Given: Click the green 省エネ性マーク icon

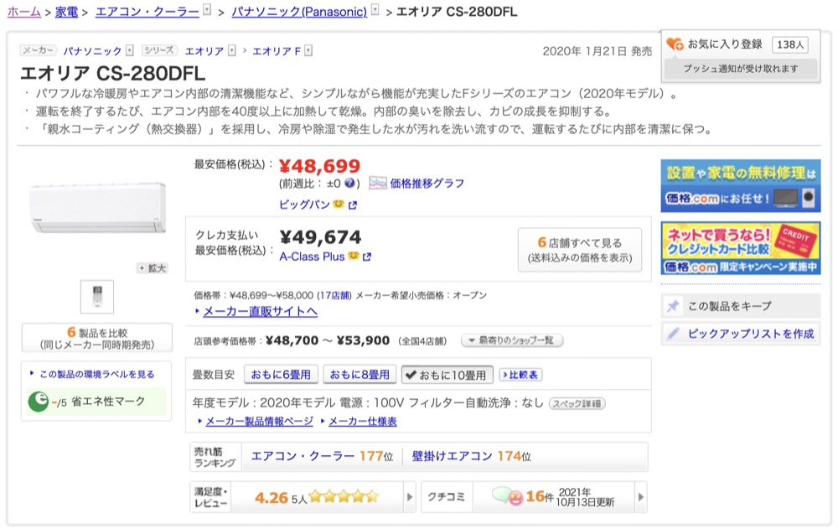Looking at the screenshot, I should point(39,402).
